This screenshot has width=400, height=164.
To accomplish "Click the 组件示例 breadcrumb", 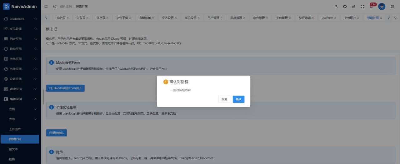I will [66, 6].
